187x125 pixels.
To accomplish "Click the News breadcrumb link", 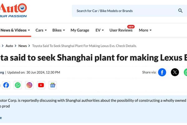I will click(x=22, y=46).
